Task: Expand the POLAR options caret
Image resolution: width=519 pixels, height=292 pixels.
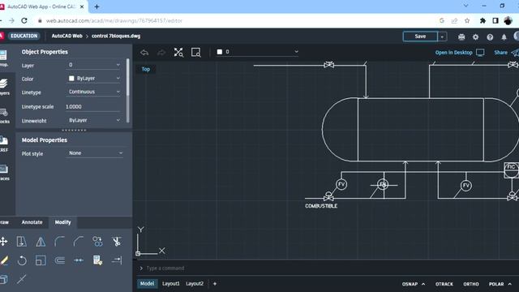Action: (x=510, y=284)
